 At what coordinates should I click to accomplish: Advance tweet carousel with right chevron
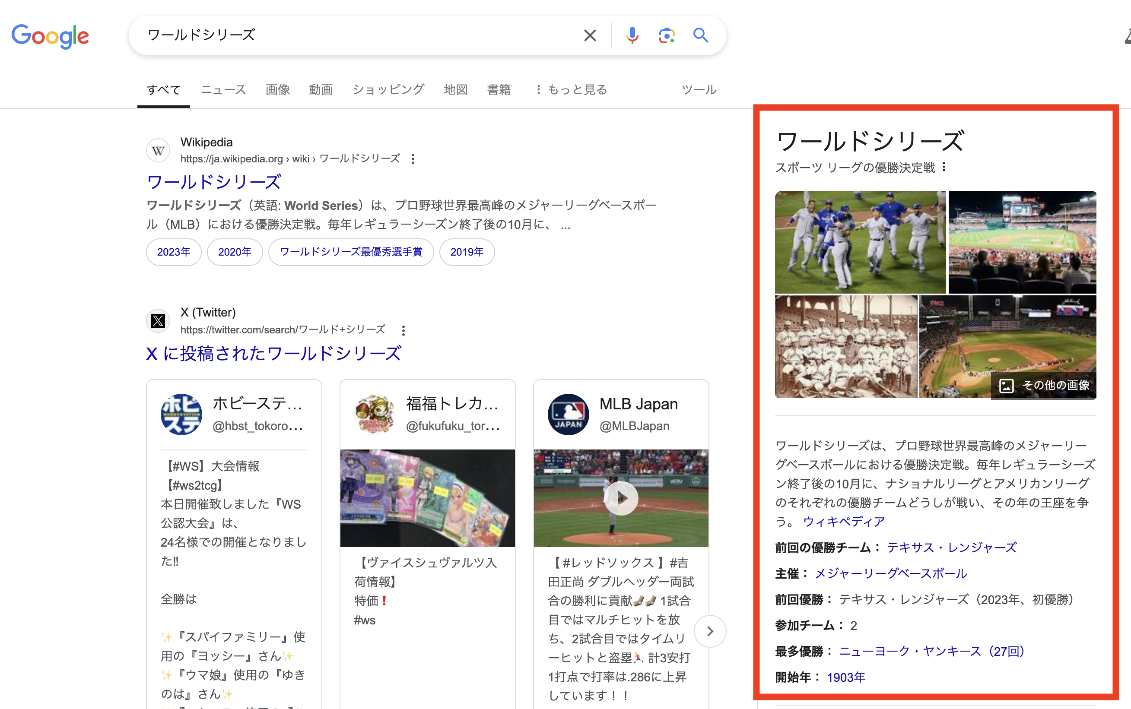(710, 631)
